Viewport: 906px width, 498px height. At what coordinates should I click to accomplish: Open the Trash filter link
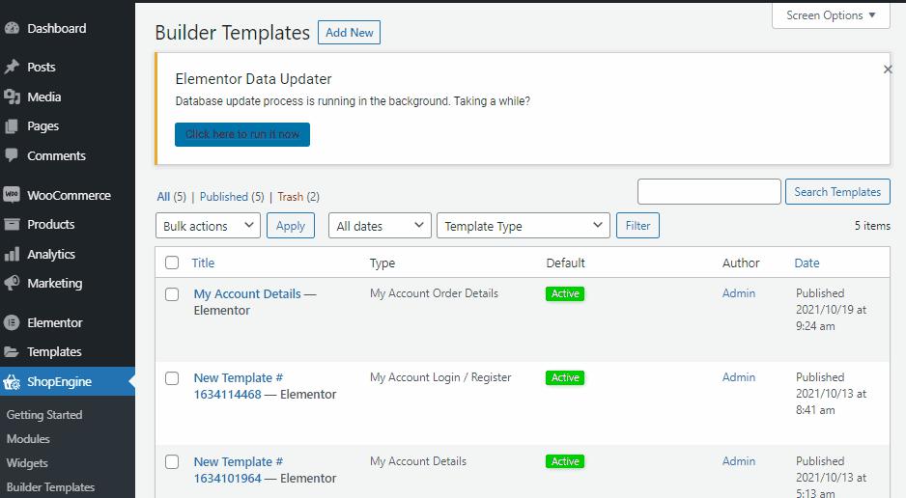click(290, 197)
